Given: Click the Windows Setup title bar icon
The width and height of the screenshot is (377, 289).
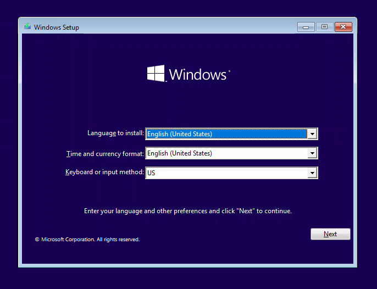Looking at the screenshot, I should click(27, 26).
